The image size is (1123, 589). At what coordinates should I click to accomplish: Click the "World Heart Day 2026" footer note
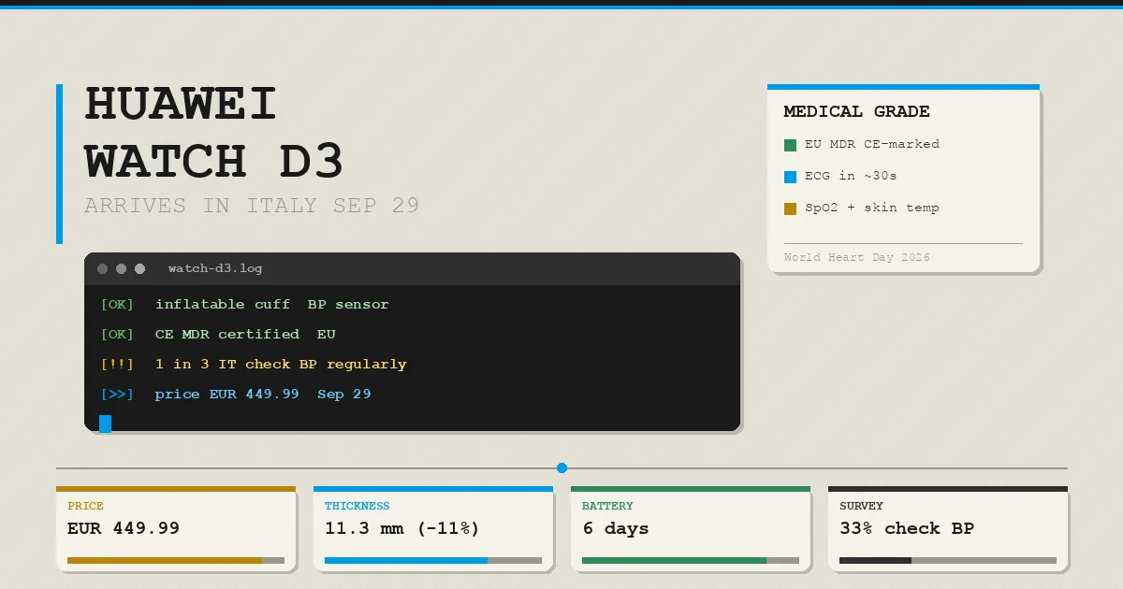pos(857,258)
